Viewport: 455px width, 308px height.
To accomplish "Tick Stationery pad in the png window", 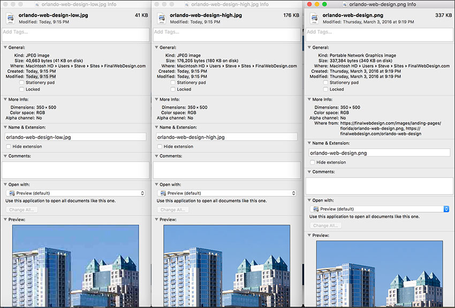I will point(325,82).
